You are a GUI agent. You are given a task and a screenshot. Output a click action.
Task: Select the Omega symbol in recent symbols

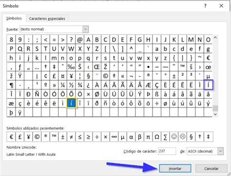tap(157, 137)
